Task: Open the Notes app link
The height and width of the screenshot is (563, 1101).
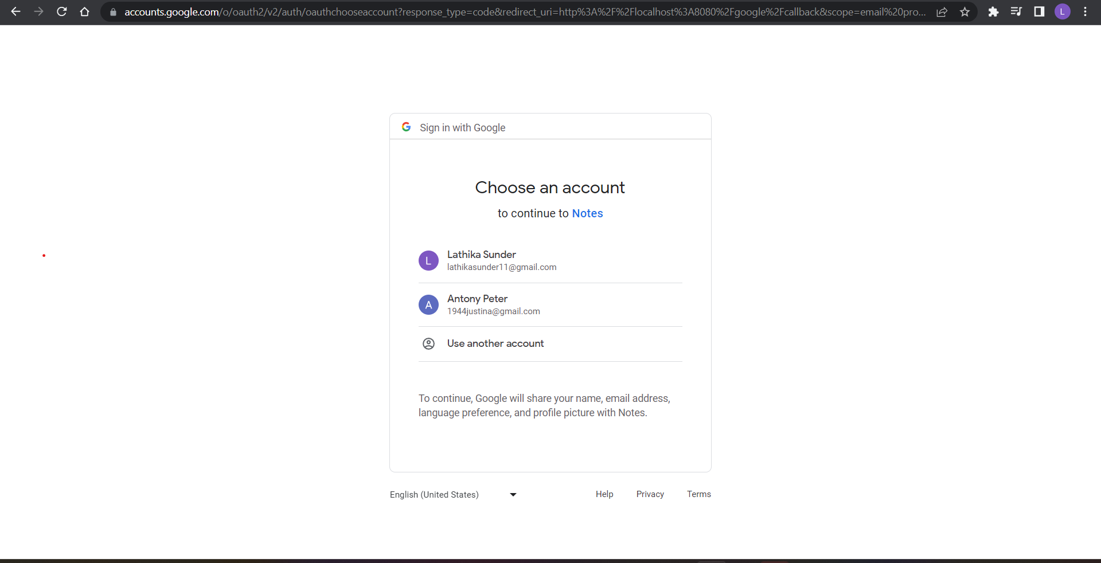Action: pos(587,213)
